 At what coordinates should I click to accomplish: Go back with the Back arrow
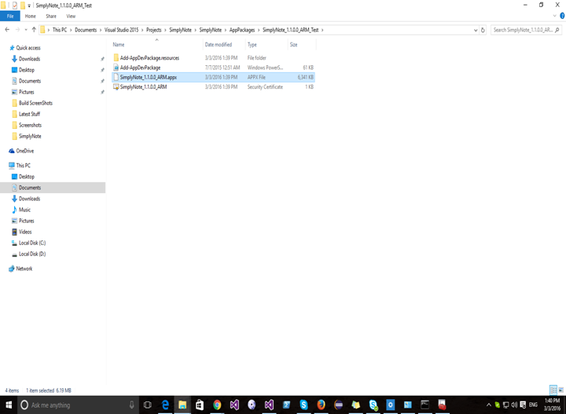7,30
